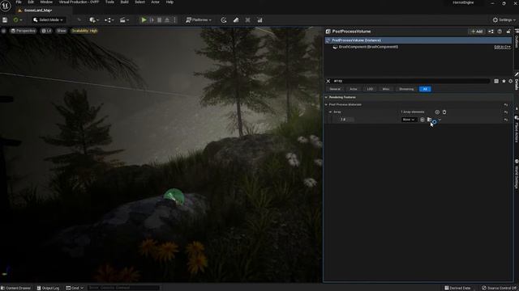Select the Streaming filter tab
519x291 pixels.
point(406,89)
